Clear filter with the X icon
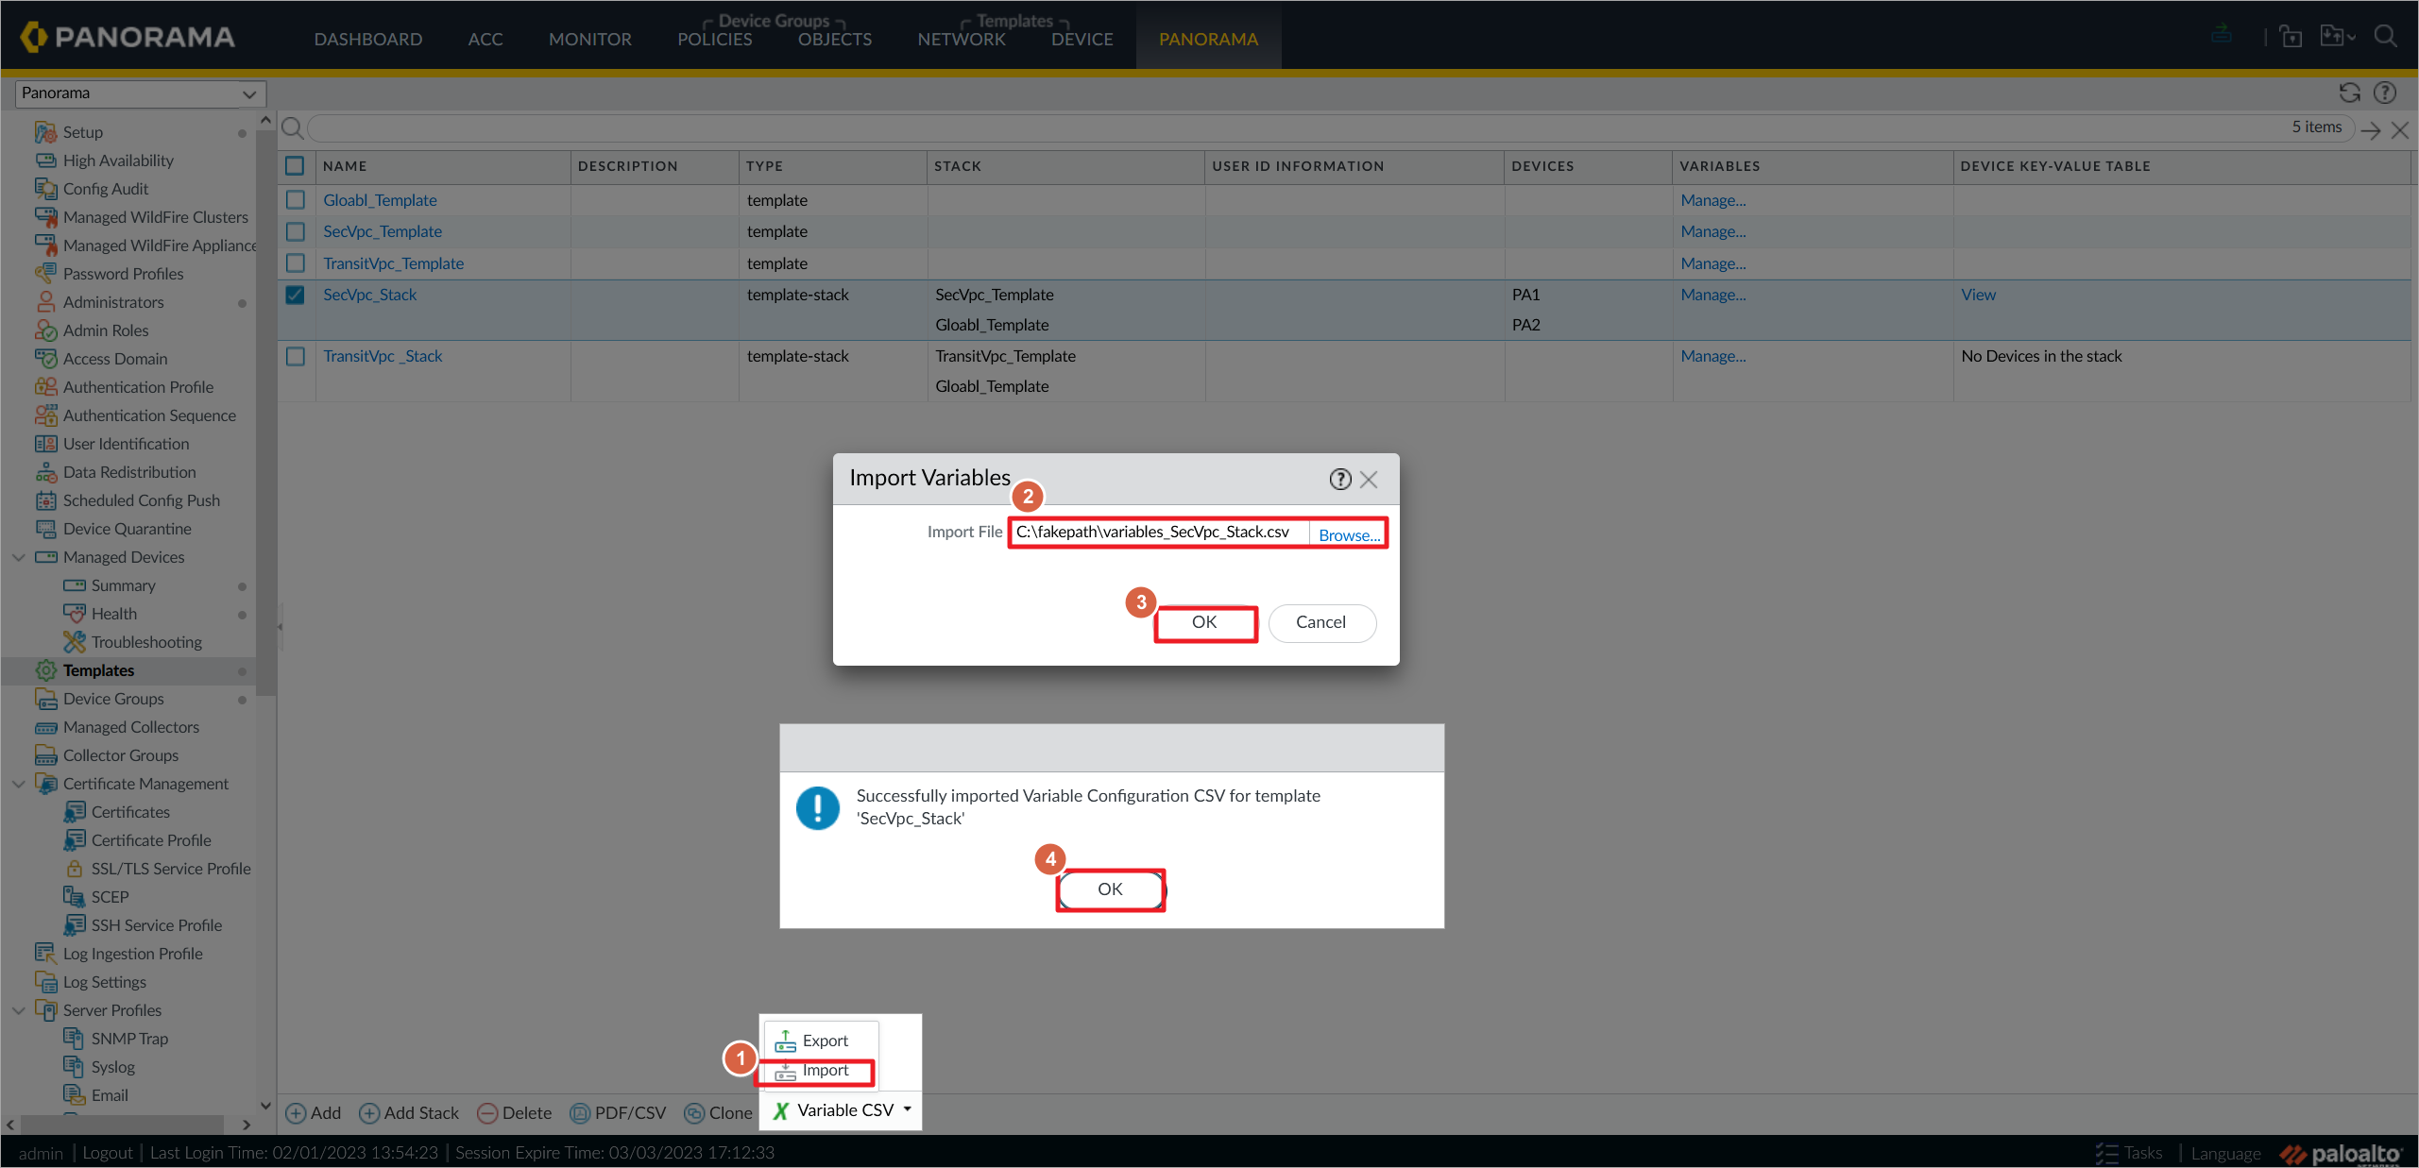The height and width of the screenshot is (1168, 2419). tap(2399, 130)
